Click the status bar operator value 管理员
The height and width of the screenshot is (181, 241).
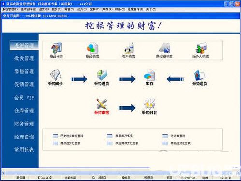click(x=148, y=178)
